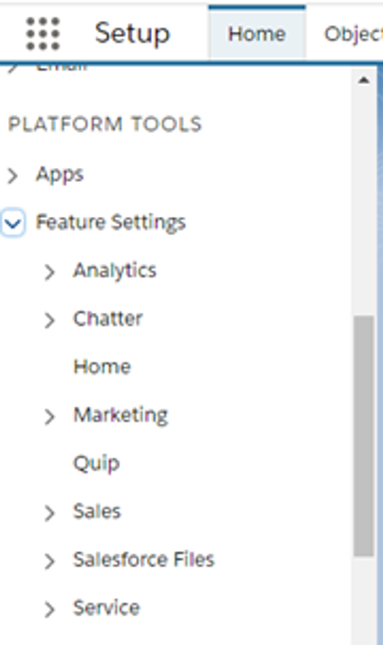The width and height of the screenshot is (383, 645).
Task: Switch to the Home tab
Action: click(257, 34)
